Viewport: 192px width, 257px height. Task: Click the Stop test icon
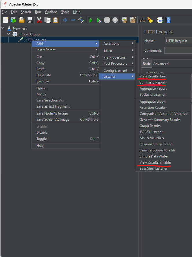(x=107, y=20)
